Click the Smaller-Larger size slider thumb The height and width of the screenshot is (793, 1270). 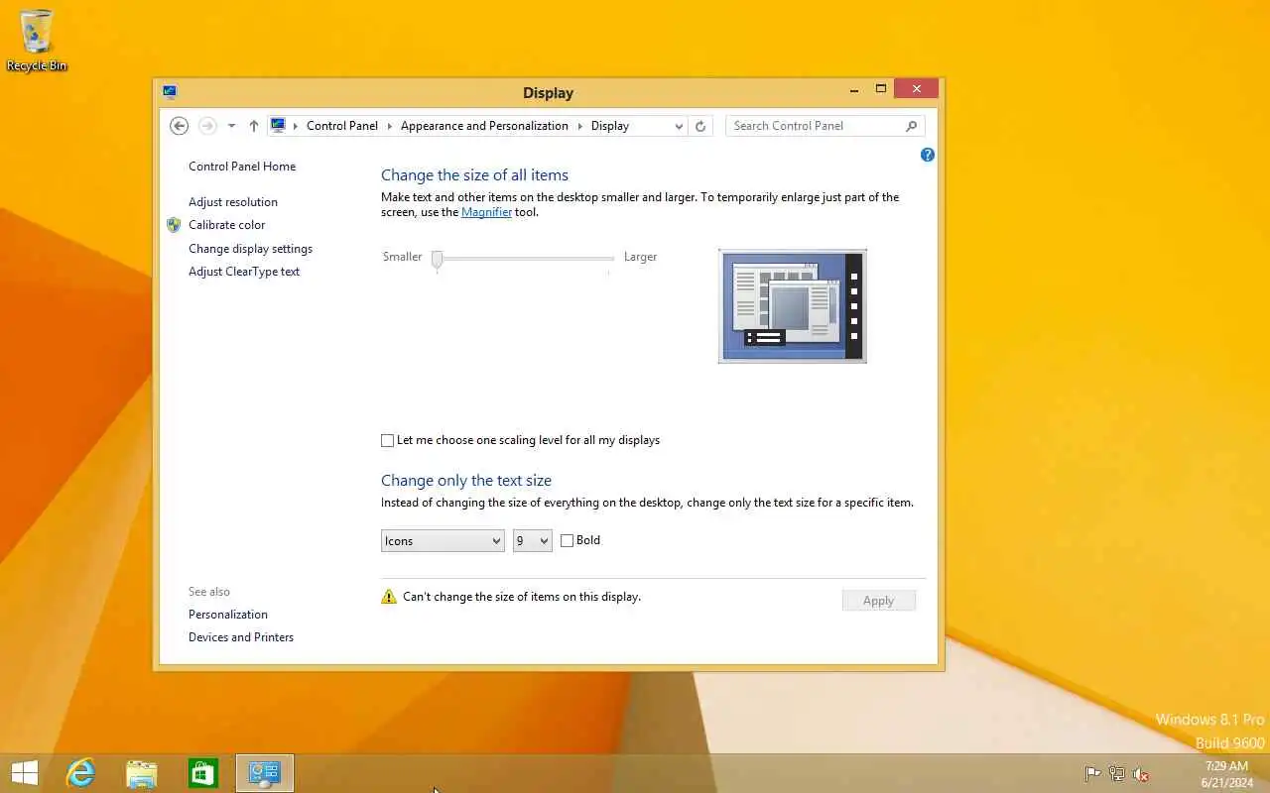click(x=437, y=260)
